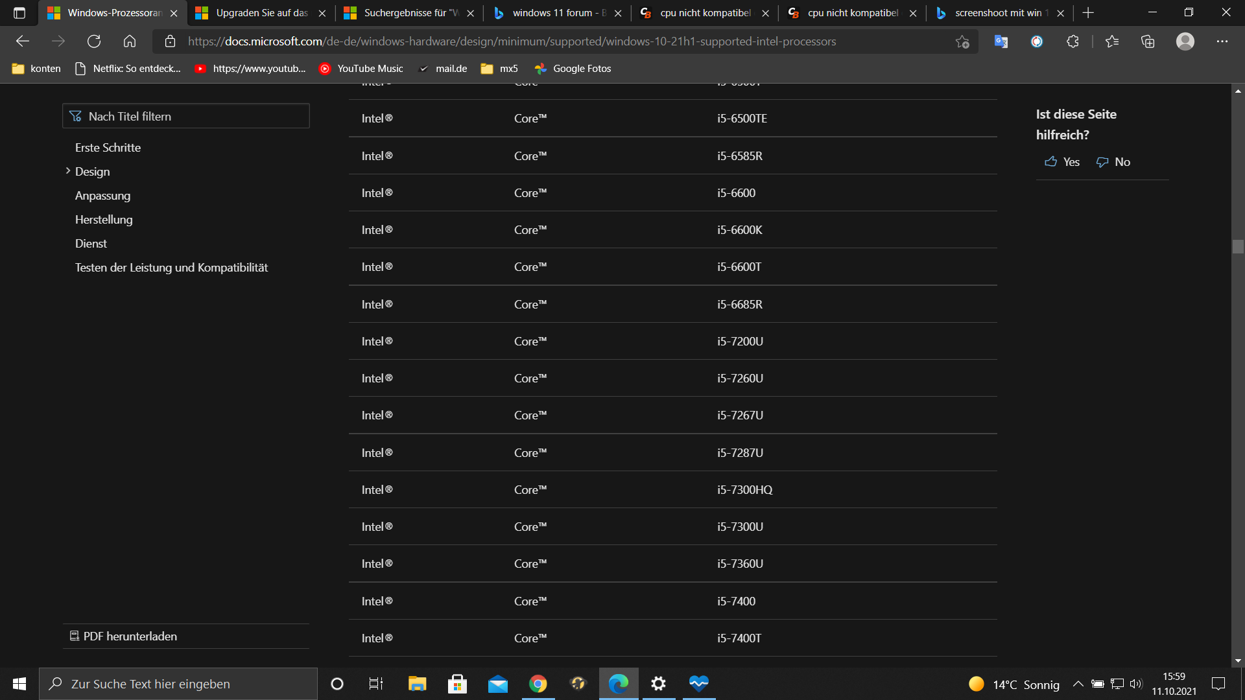Open File Explorer from taskbar
This screenshot has width=1245, height=700.
pyautogui.click(x=417, y=684)
